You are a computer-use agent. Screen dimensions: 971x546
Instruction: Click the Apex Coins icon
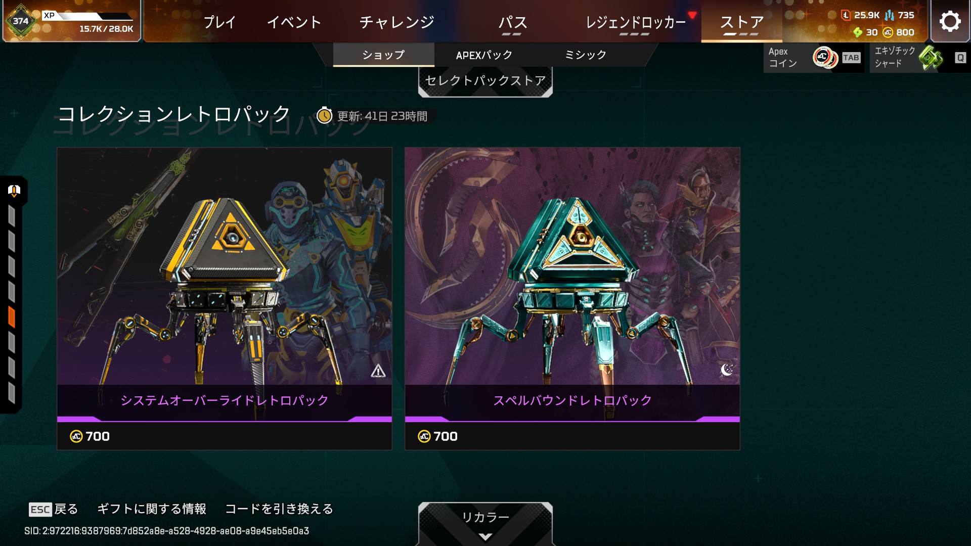point(825,58)
